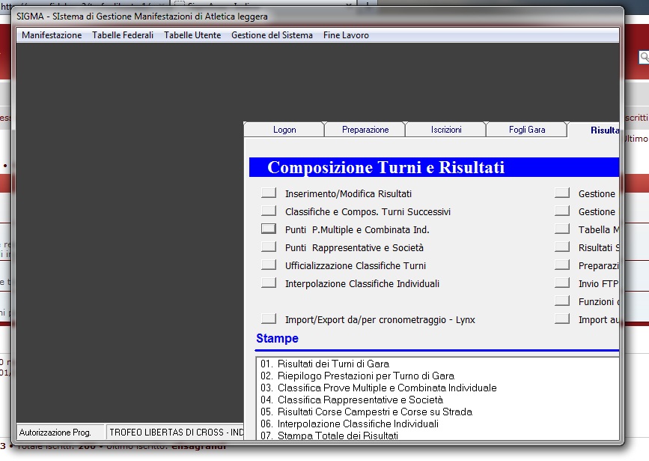Image resolution: width=649 pixels, height=461 pixels.
Task: Switch to the Iscrizioni tab
Action: (x=446, y=130)
